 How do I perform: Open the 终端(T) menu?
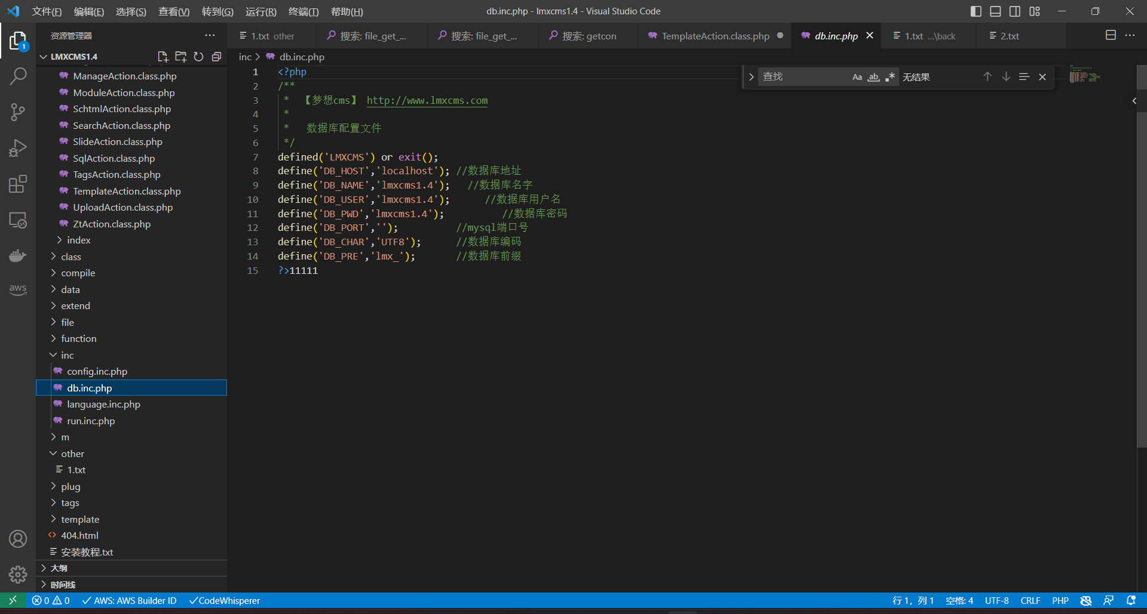coord(303,11)
